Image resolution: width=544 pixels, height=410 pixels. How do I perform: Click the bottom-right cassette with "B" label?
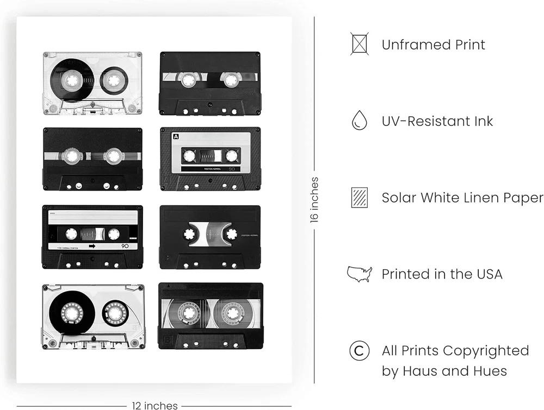(x=210, y=316)
